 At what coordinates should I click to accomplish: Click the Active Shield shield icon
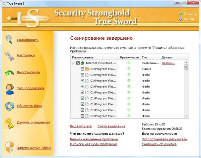[x=9, y=147]
